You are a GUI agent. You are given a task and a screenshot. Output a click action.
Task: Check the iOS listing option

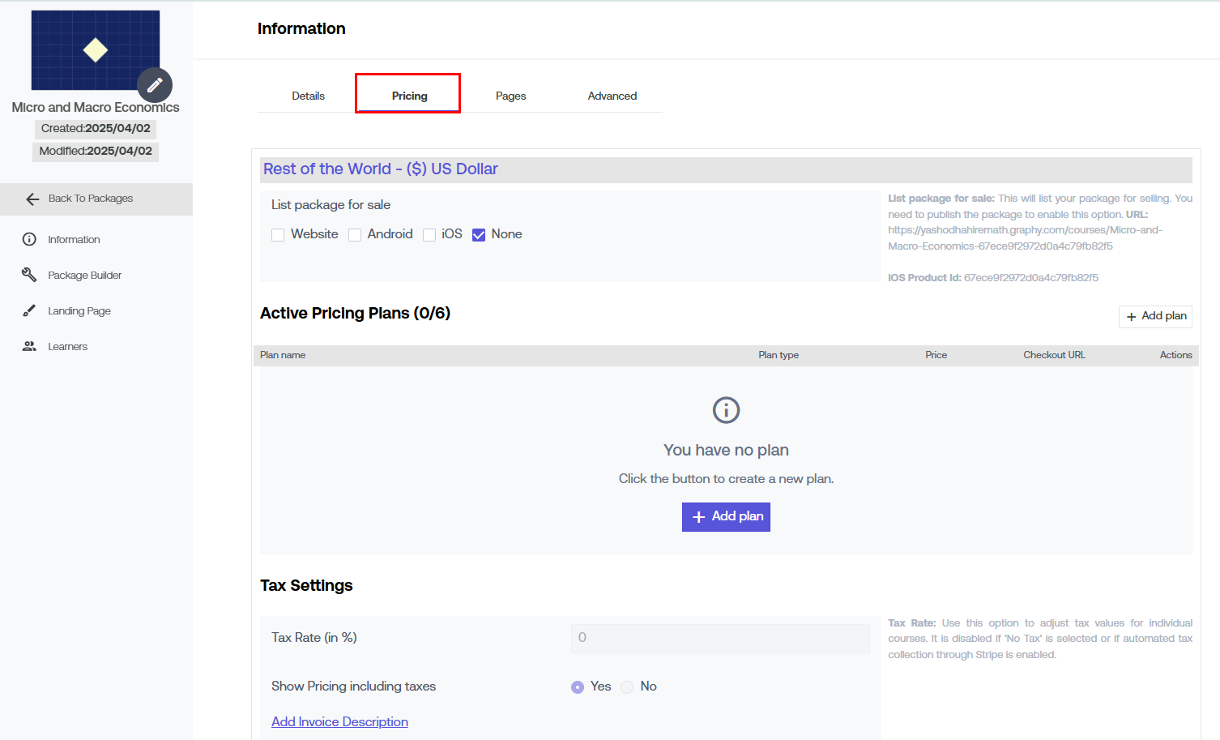coord(429,235)
